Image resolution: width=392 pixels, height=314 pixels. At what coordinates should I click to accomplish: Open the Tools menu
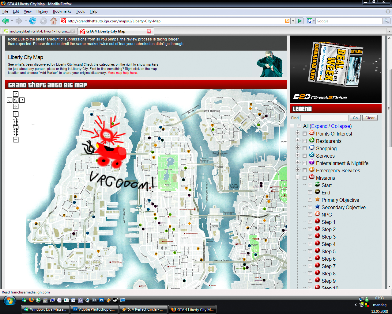click(80, 11)
